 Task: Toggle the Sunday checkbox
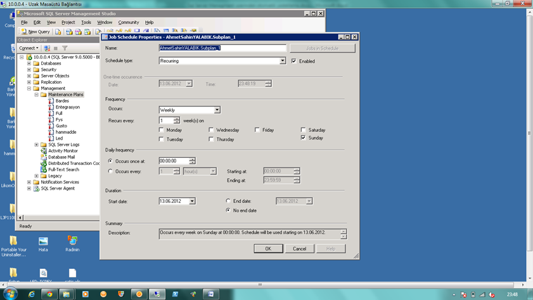[304, 138]
